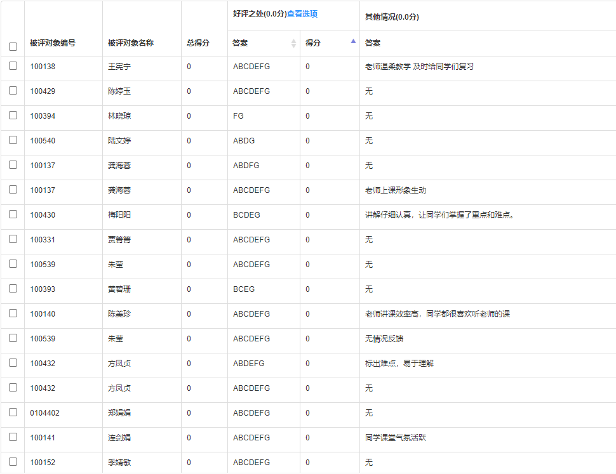Viewport: 616px width, 474px height.
Task: Tick the checkbox for row 100393
Action: [x=13, y=289]
